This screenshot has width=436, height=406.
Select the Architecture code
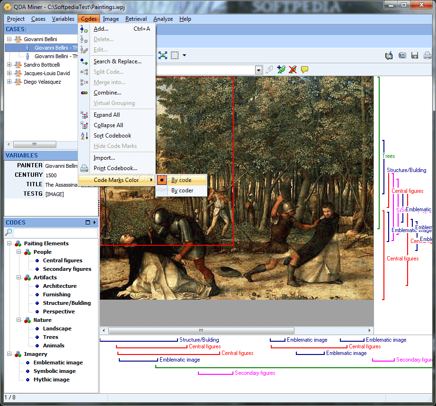tap(60, 286)
